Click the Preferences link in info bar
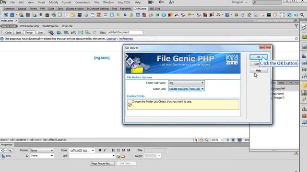 coord(126,39)
